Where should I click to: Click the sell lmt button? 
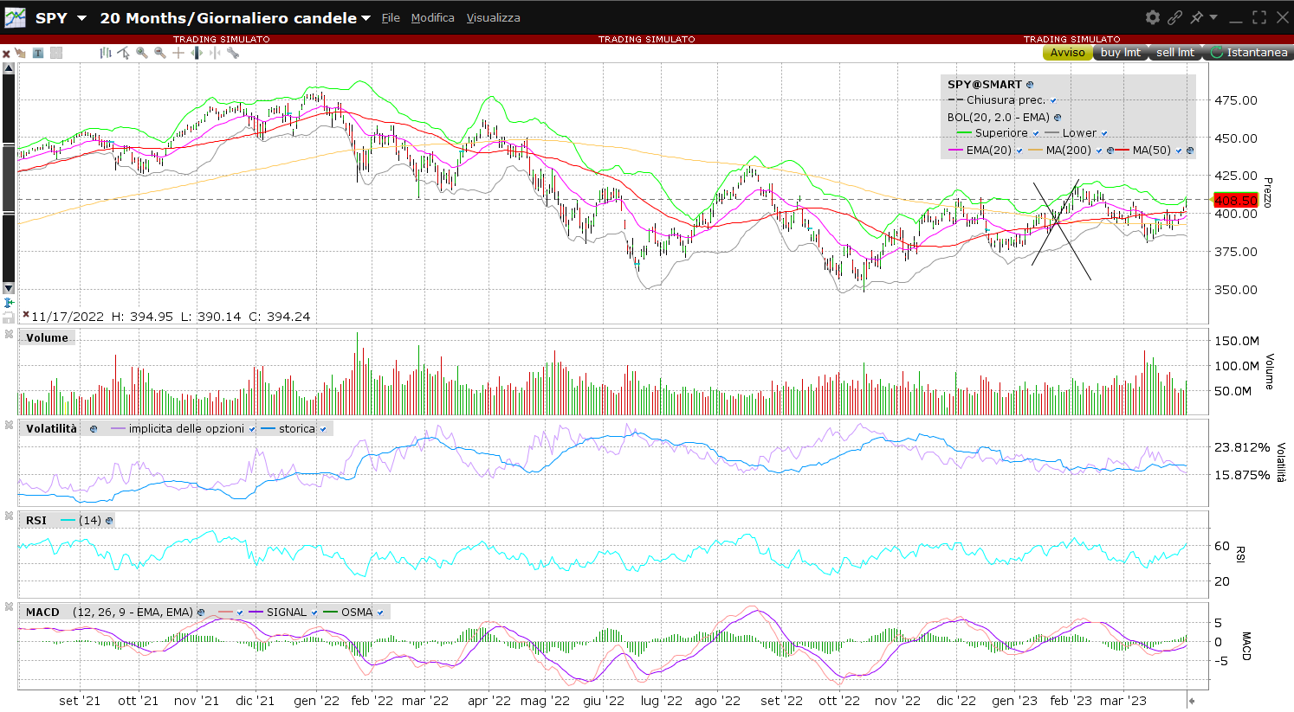[x=1175, y=53]
